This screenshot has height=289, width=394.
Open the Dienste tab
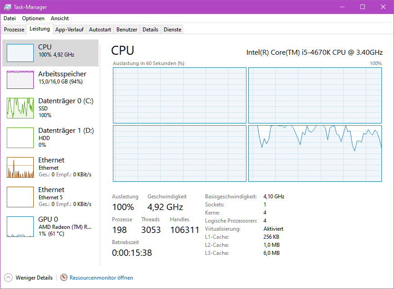[172, 30]
